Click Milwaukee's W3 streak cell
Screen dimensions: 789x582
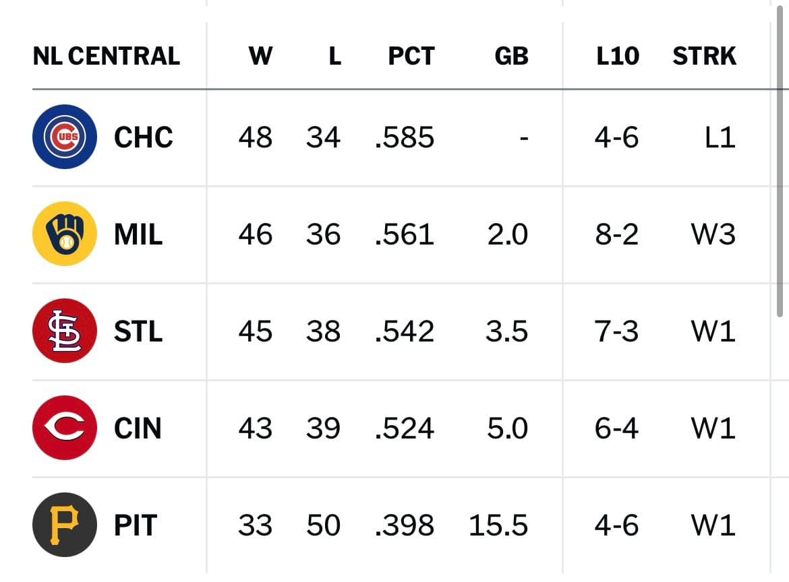pyautogui.click(x=713, y=234)
